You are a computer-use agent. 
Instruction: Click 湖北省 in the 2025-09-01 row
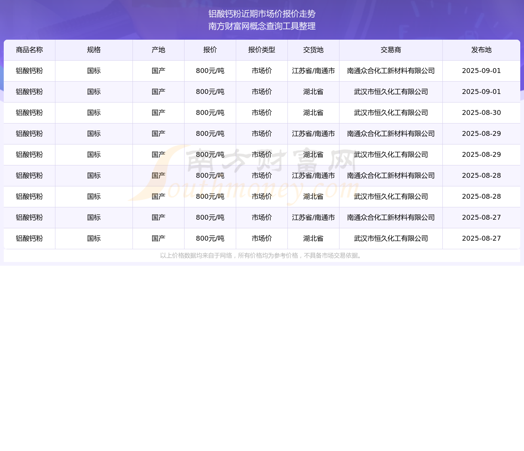tap(313, 92)
